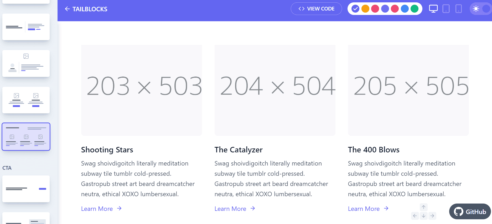Choose the green theme color
This screenshot has width=492, height=224.
[x=414, y=9]
